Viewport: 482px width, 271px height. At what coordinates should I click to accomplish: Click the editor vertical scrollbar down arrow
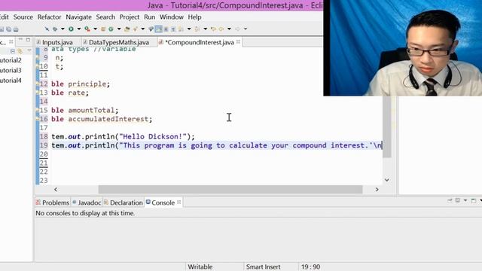pos(387,180)
